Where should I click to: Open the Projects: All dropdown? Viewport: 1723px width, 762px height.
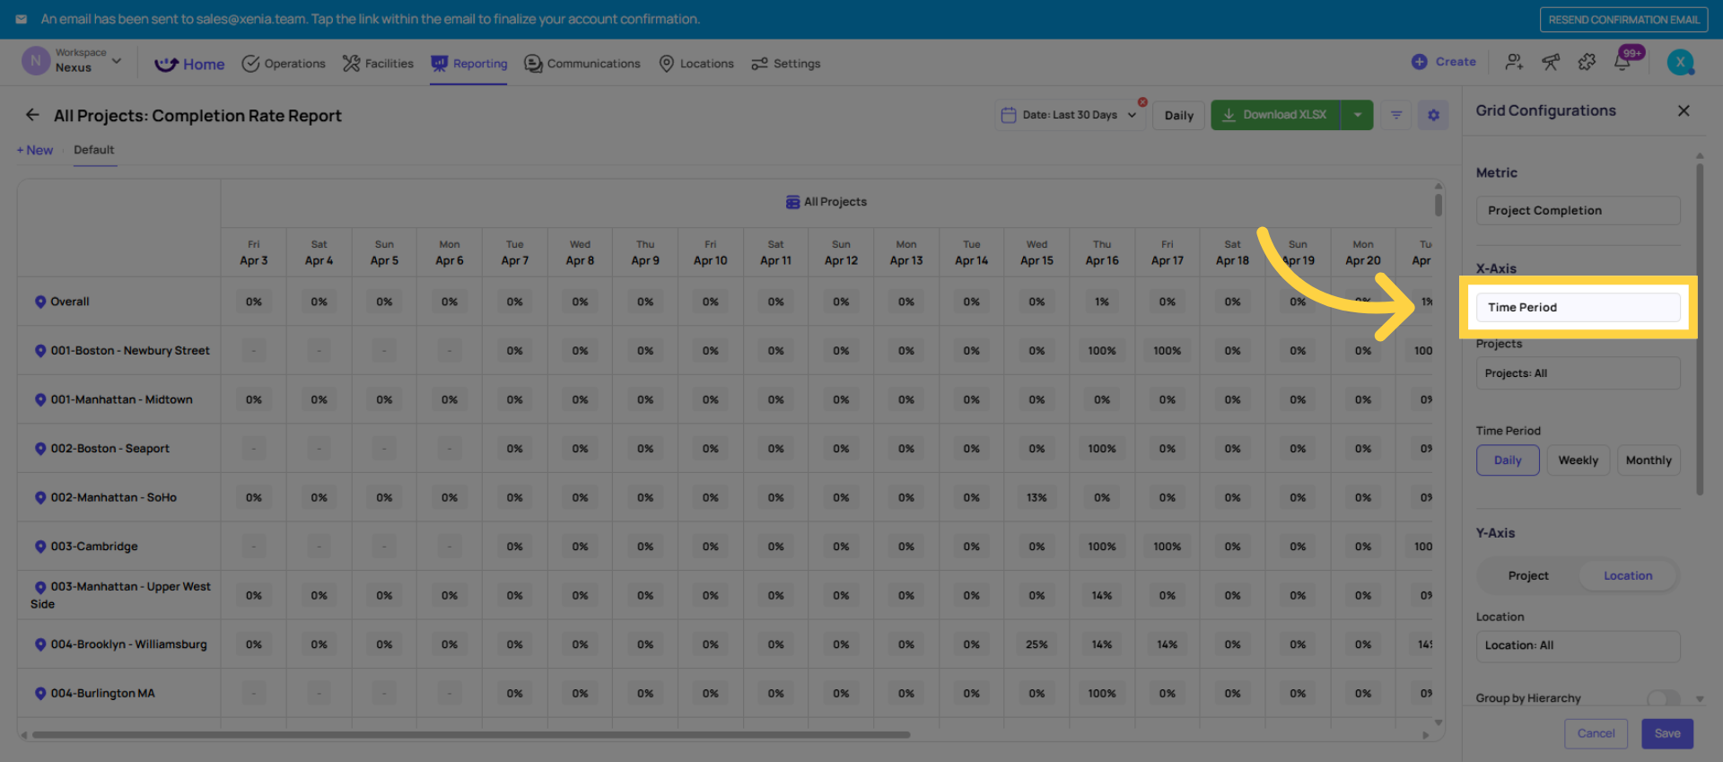[x=1578, y=373]
